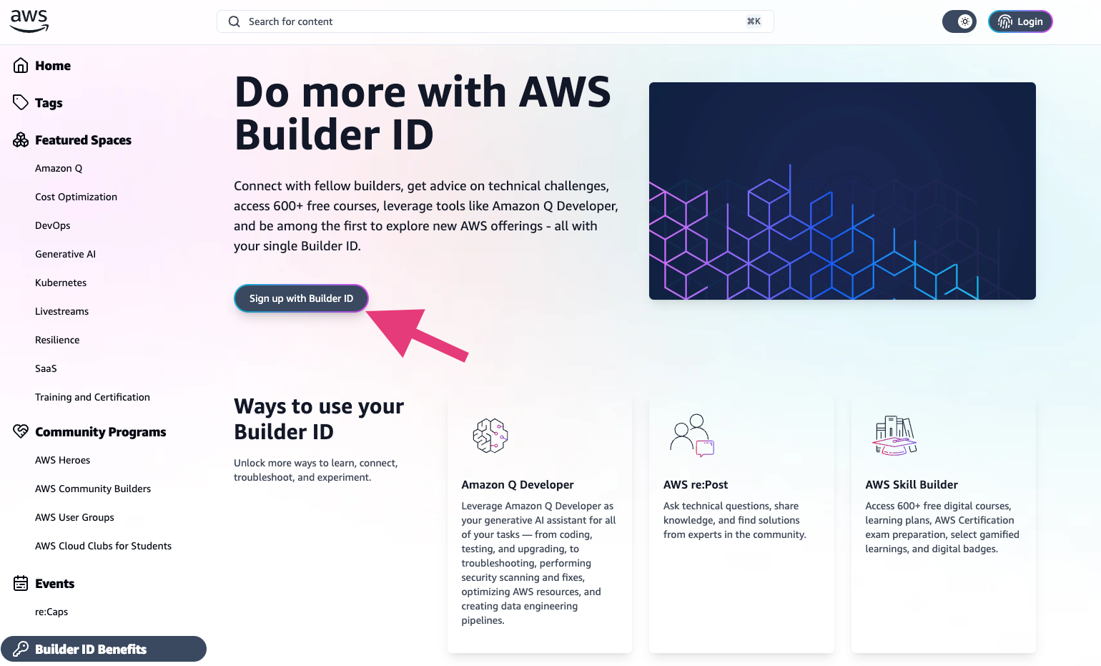Open the AWS re:Post card title

point(696,484)
